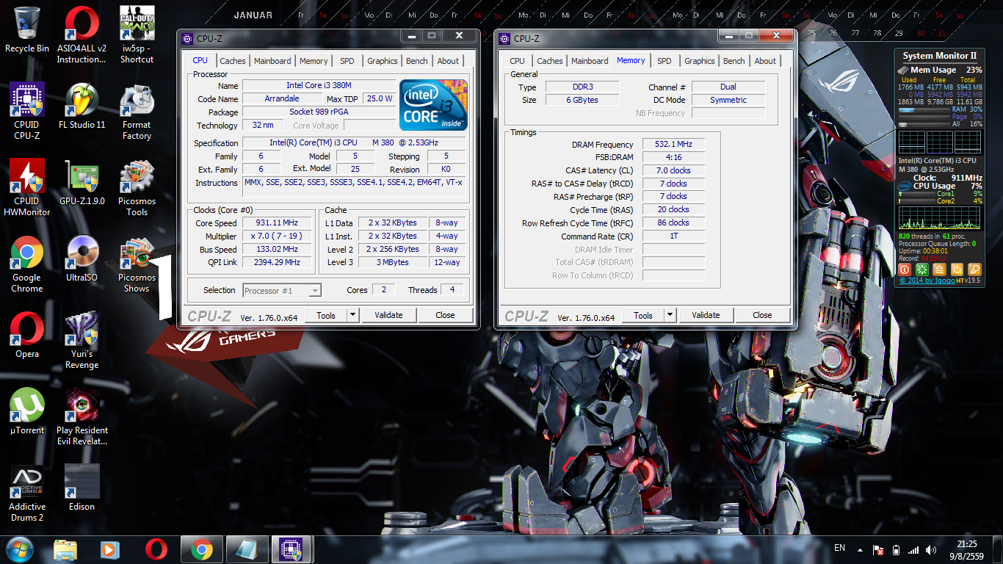Click the code name value 'Arrandale'

282,98
